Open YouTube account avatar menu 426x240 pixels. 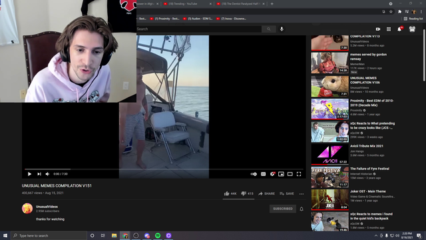tap(412, 29)
